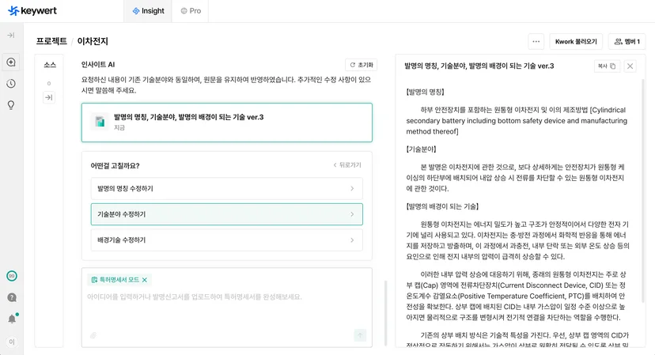Select 배경기술 수정하기 option
The height and width of the screenshot is (355, 655).
[227, 240]
